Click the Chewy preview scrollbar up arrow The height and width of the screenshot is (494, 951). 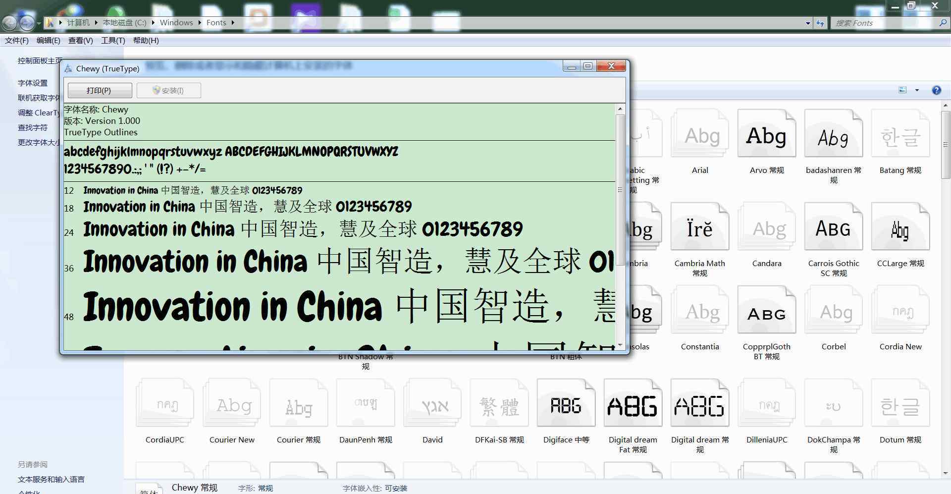620,109
